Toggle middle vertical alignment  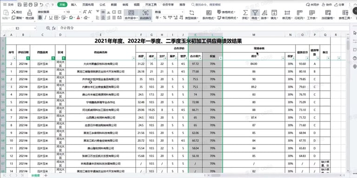pyautogui.click(x=103, y=12)
